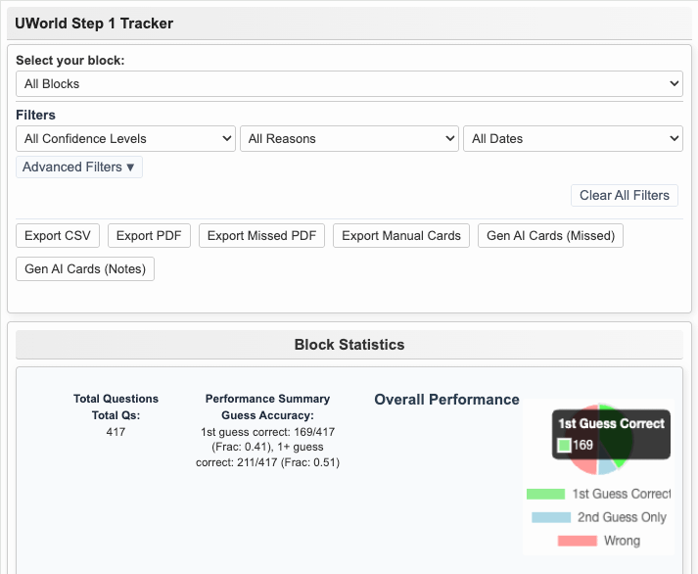Expand the Advanced Filters section
The image size is (698, 574).
tap(79, 167)
